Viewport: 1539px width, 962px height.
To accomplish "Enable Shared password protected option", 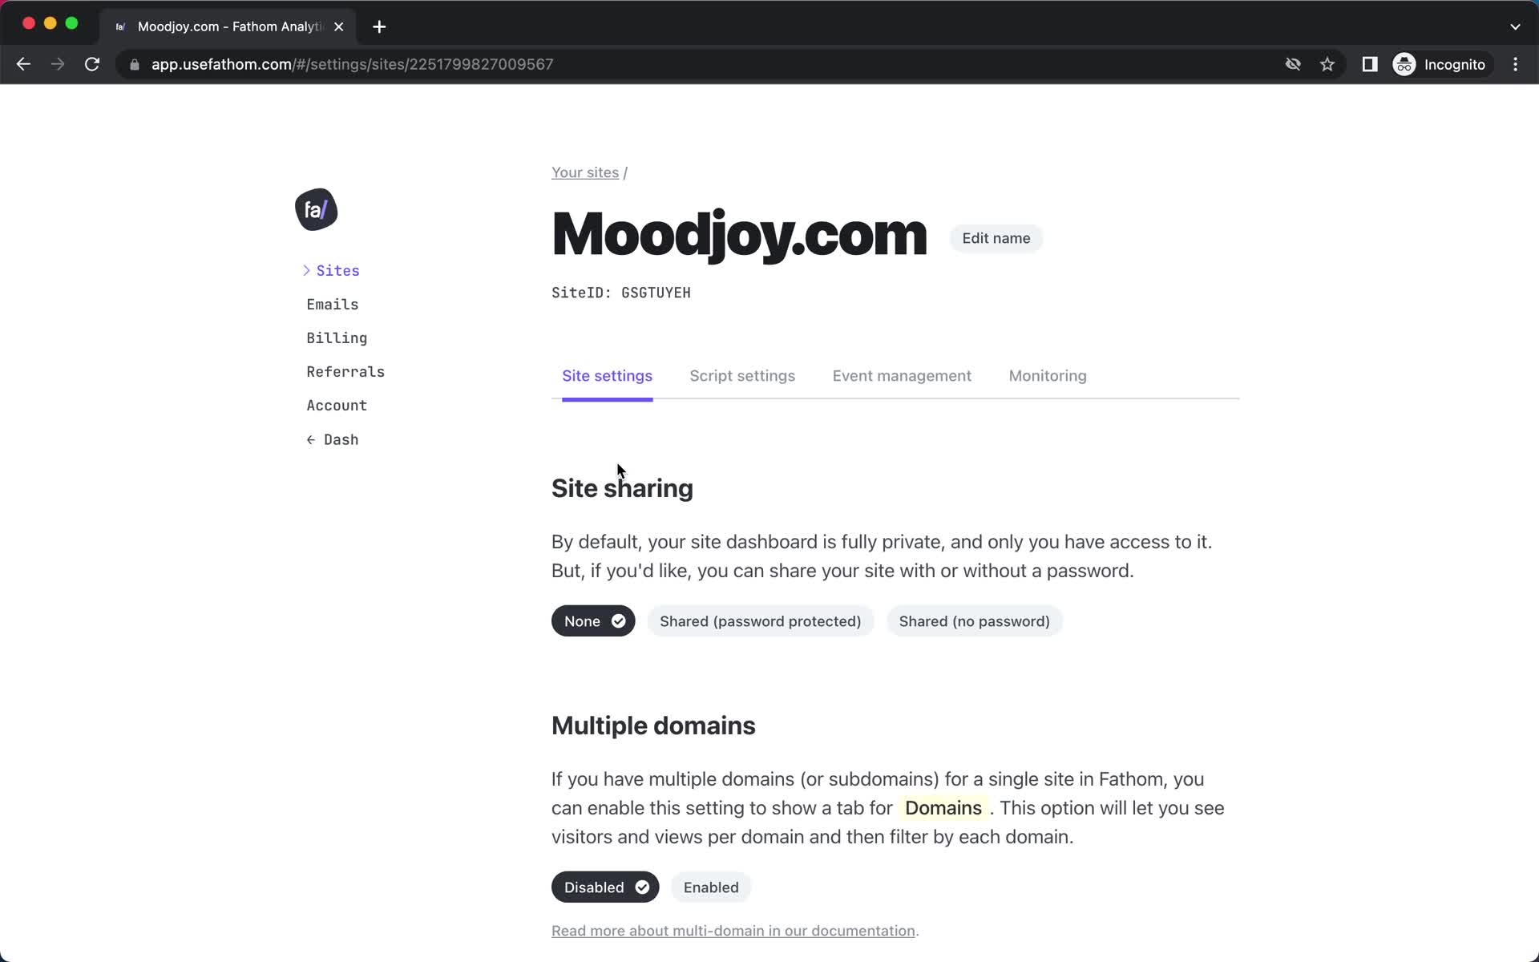I will [760, 620].
